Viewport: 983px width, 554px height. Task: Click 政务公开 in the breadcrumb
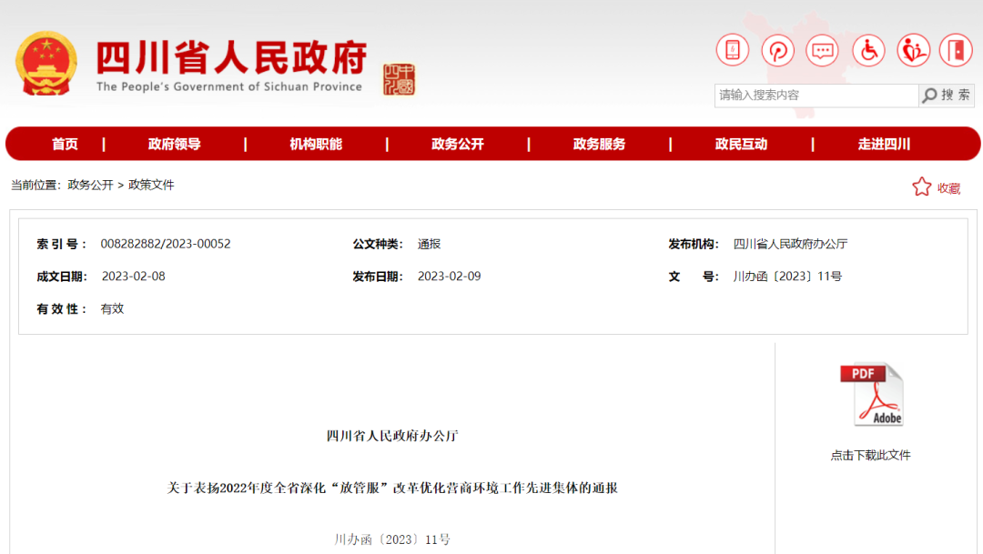click(90, 185)
